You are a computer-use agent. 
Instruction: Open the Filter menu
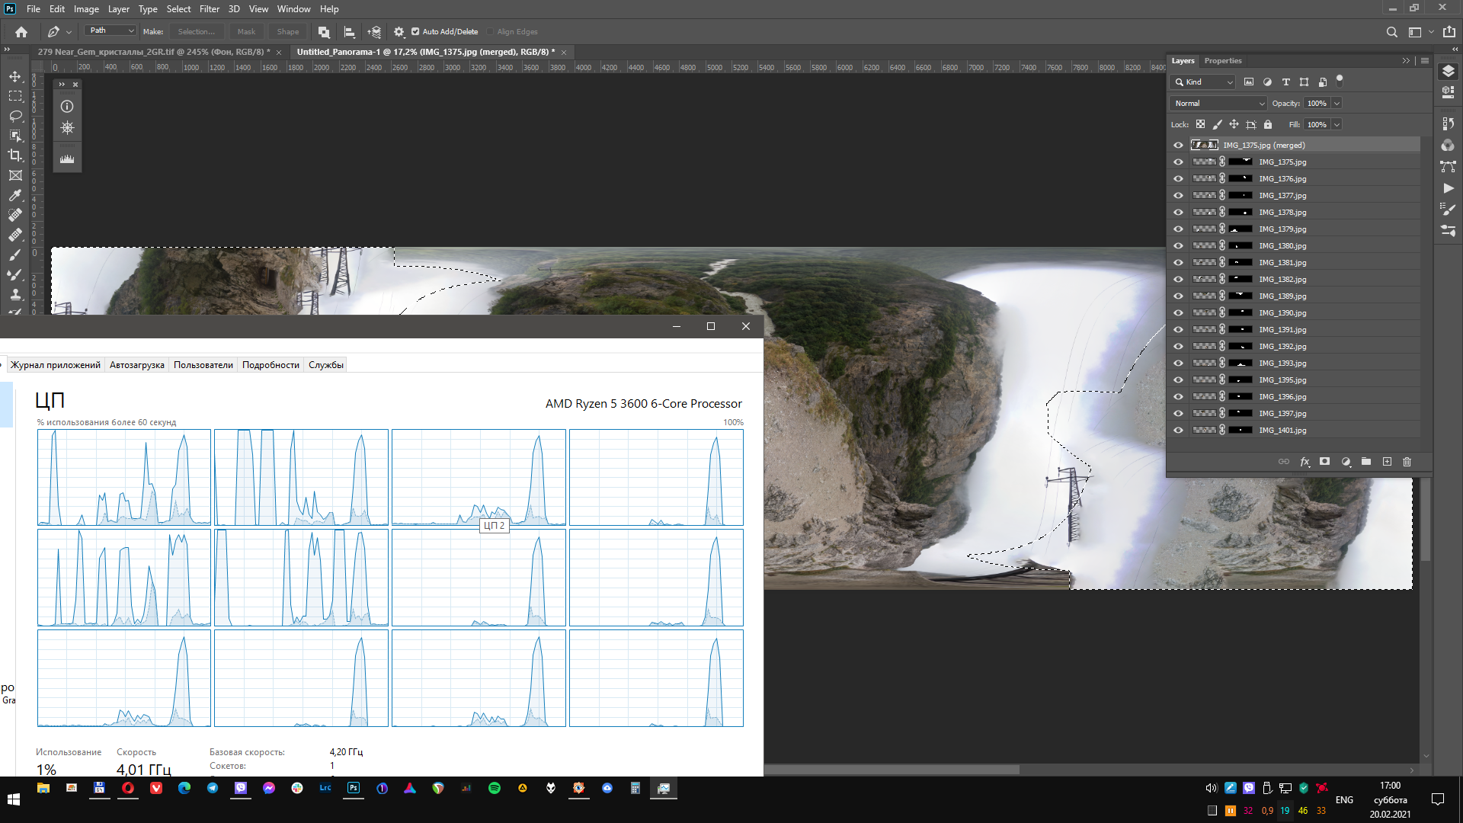click(209, 9)
